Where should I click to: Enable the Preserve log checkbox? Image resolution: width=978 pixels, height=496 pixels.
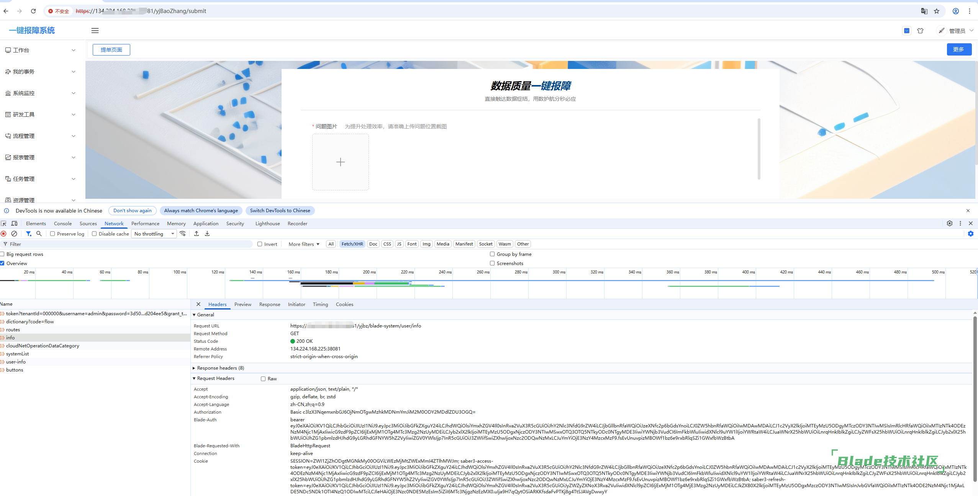click(x=53, y=234)
